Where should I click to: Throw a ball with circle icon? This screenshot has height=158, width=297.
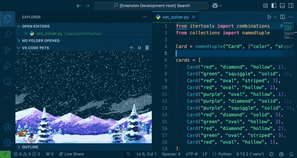140,48
